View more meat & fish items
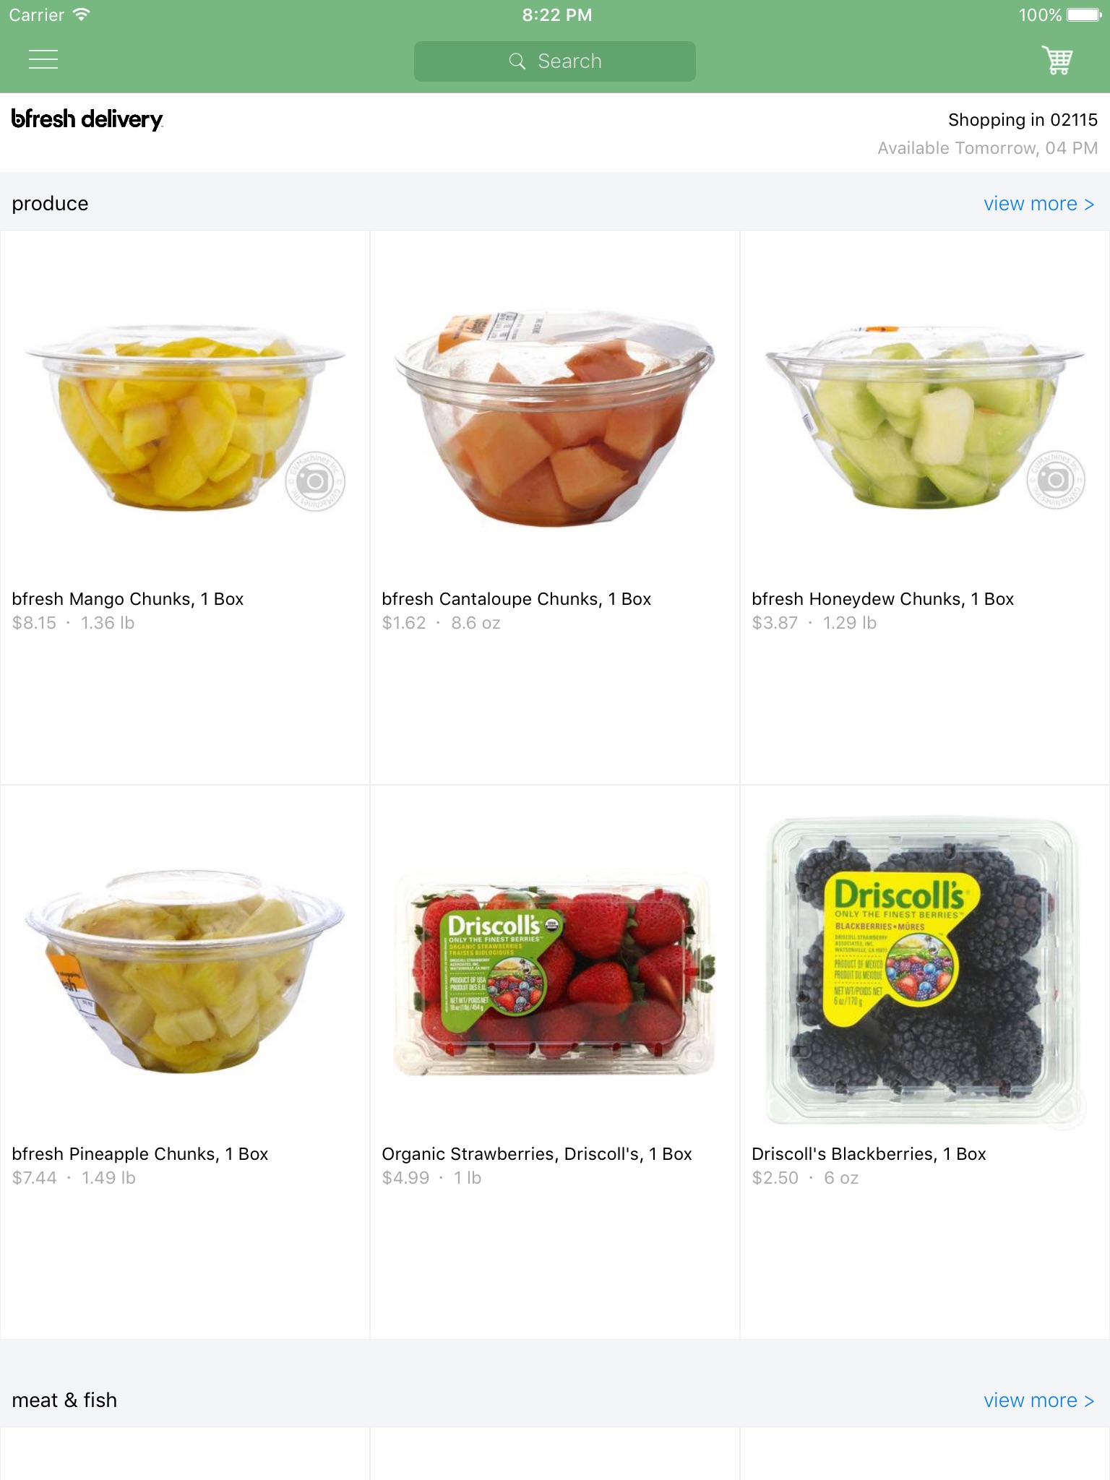This screenshot has width=1110, height=1480. [1038, 1401]
